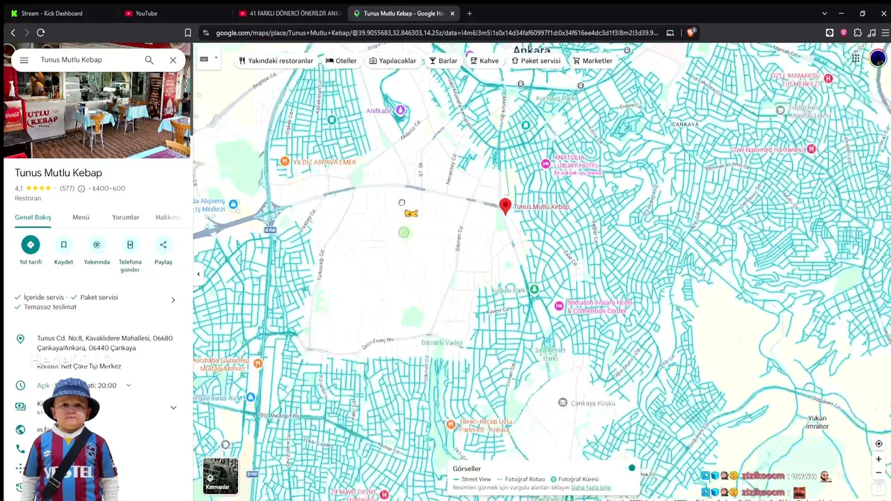This screenshot has height=501, width=891.
Task: Collapse the side panel arrow
Action: click(x=198, y=274)
